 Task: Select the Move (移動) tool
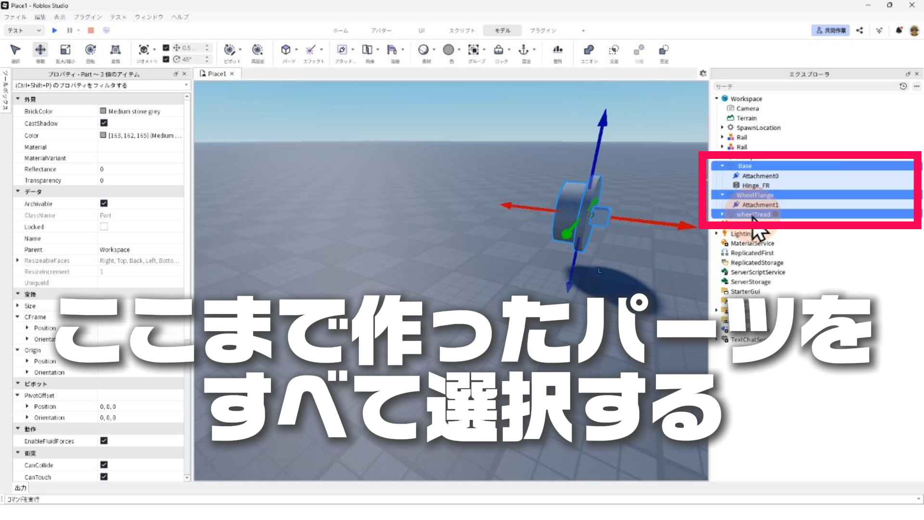40,50
